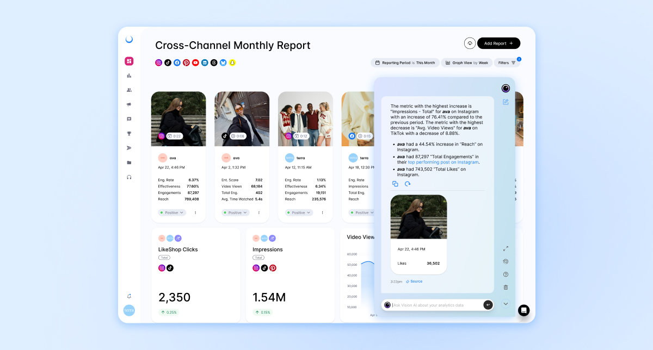Open help question mark in AI panel

[506, 274]
